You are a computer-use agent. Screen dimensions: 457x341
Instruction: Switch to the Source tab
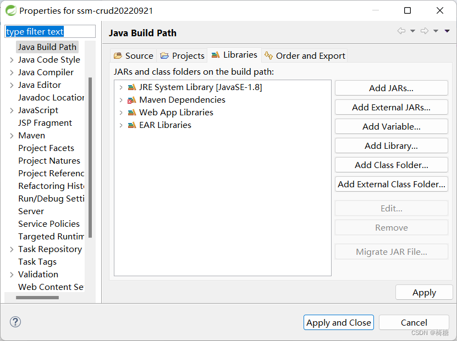coord(134,55)
